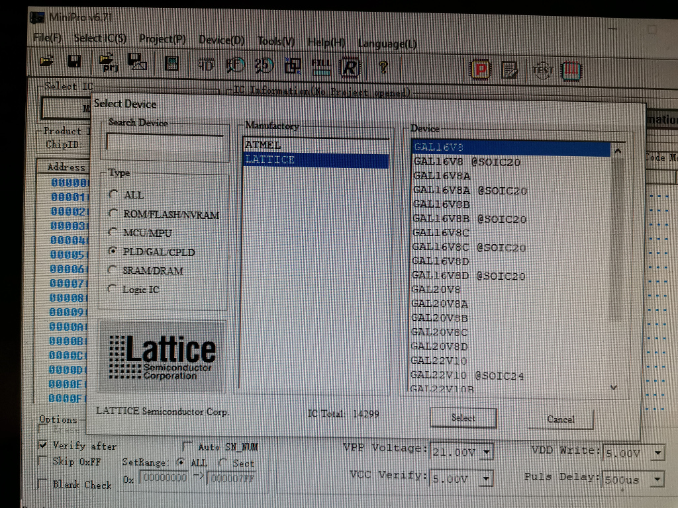Open the Tools(V) menu
This screenshot has width=678, height=508.
276,41
